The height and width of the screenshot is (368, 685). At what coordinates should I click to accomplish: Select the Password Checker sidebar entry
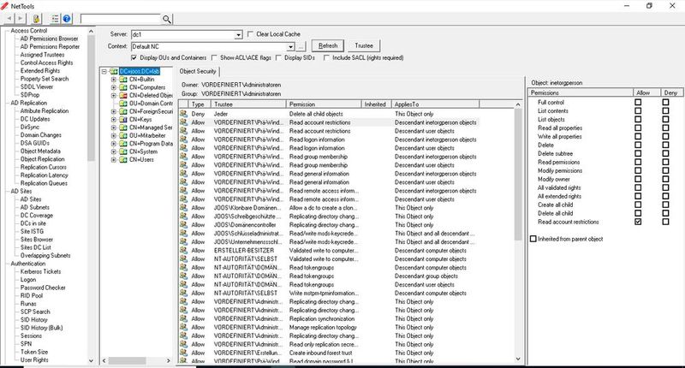coord(43,288)
